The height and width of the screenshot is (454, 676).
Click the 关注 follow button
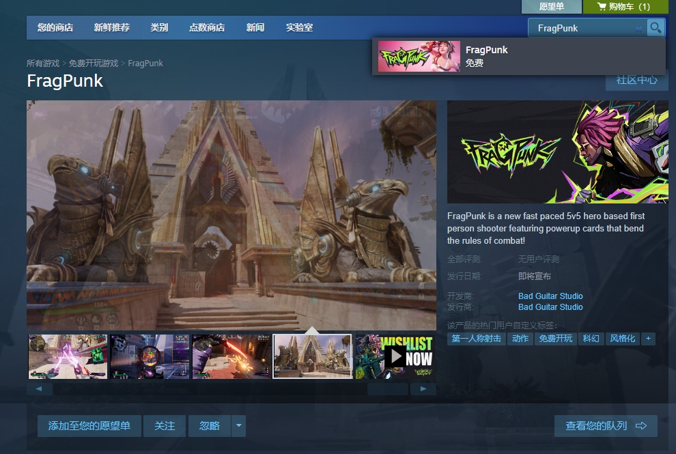pos(165,426)
